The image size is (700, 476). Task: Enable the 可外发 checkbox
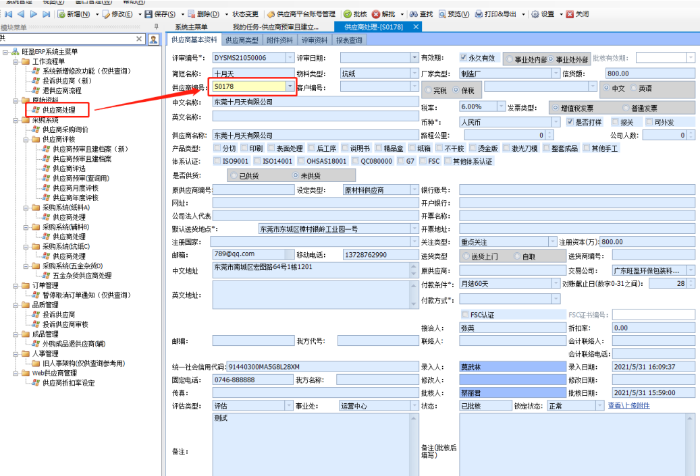point(649,121)
